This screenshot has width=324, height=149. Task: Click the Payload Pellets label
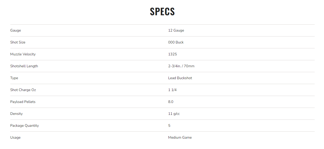pyautogui.click(x=23, y=102)
